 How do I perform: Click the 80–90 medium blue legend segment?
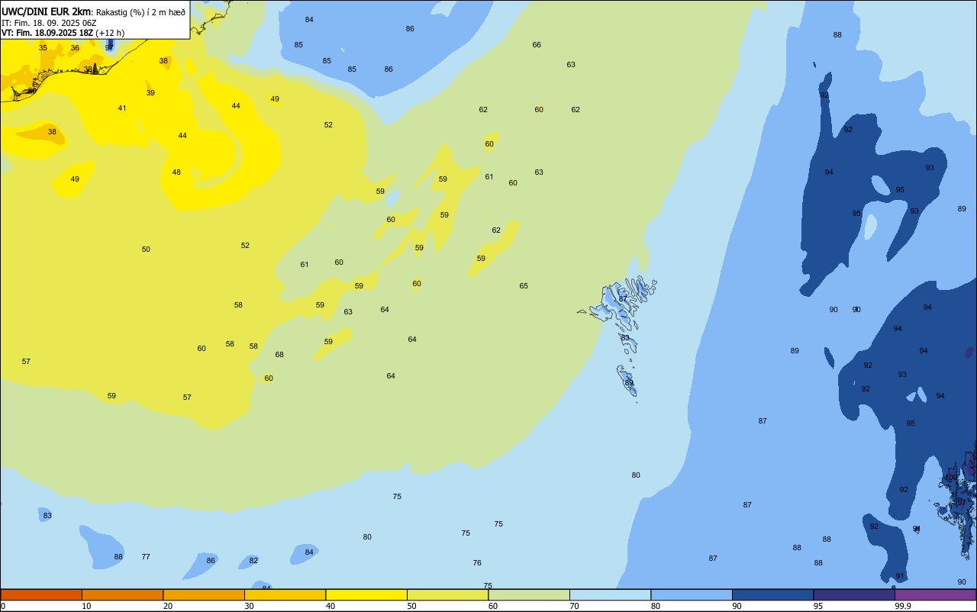click(x=692, y=594)
